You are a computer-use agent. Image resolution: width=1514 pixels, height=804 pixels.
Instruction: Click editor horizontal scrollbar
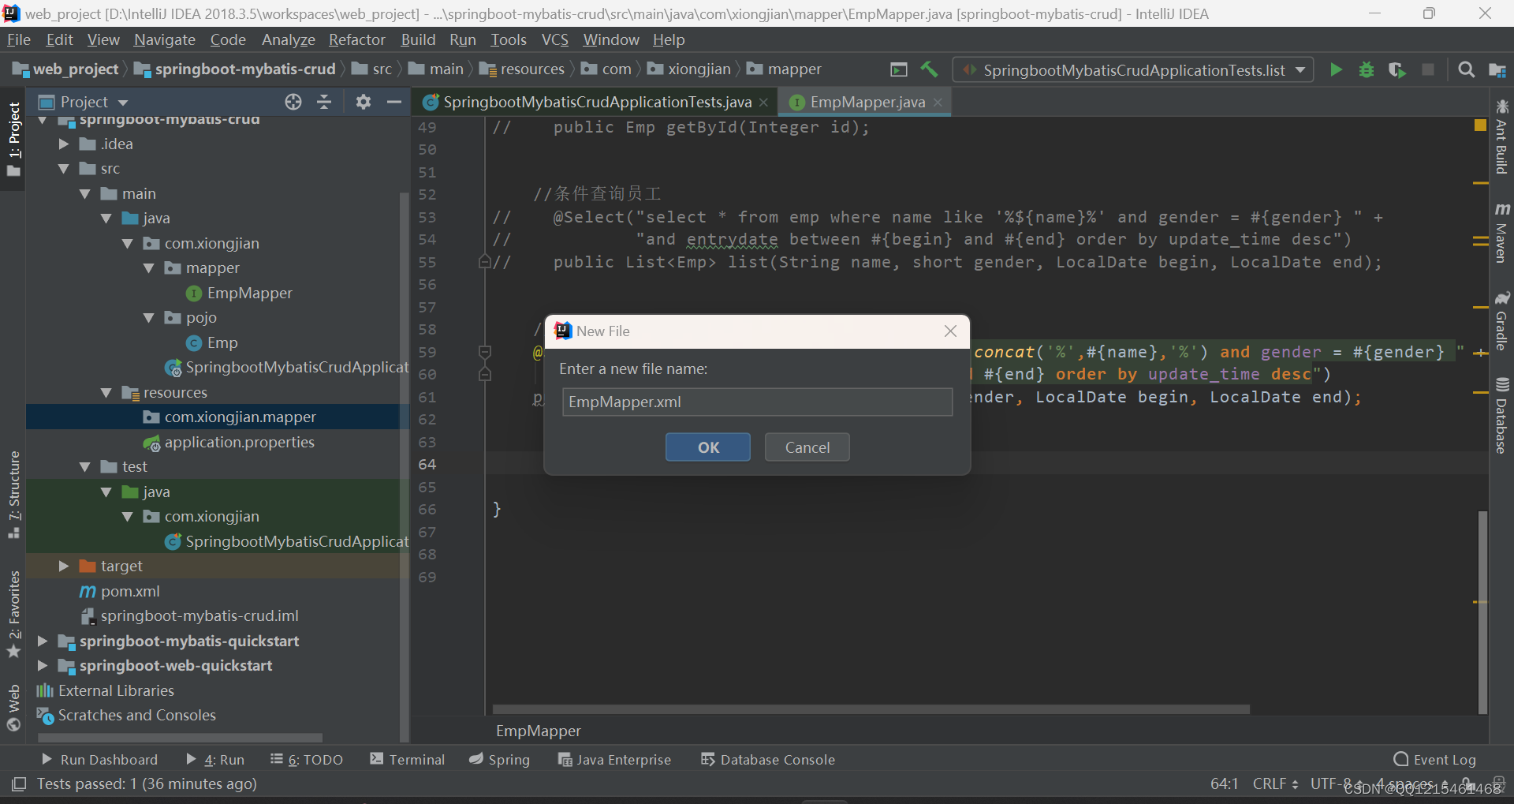[x=871, y=709]
